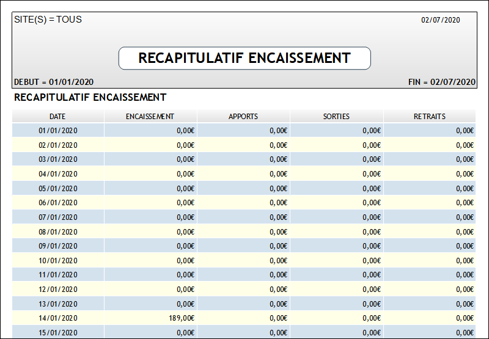
Task: Click the RETRAITS value for 03/01/2020
Action: [x=465, y=159]
